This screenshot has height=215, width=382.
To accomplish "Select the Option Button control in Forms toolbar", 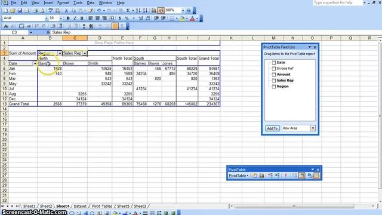I will 44,26.
